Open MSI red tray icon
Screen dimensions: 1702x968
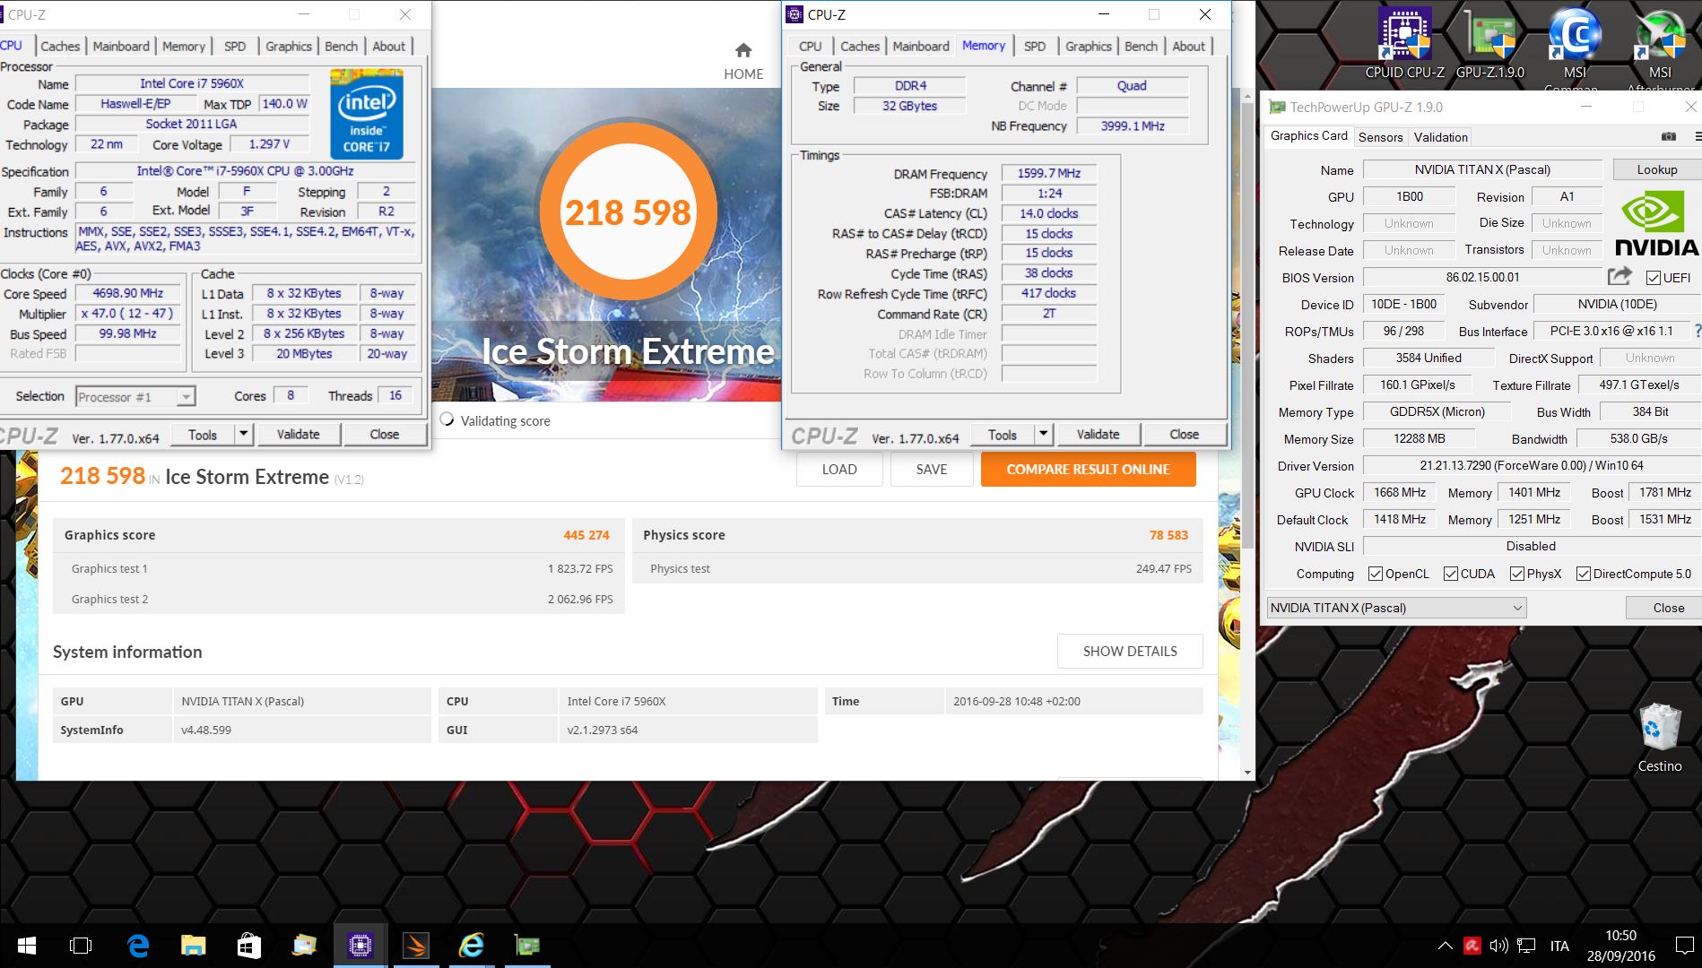pyautogui.click(x=1472, y=946)
